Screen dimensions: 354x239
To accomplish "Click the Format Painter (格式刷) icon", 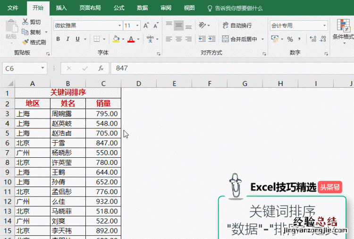I will [x=25, y=42].
